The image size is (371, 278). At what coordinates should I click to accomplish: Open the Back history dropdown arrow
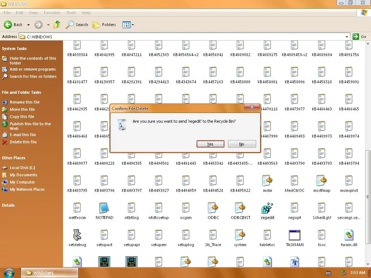point(28,25)
